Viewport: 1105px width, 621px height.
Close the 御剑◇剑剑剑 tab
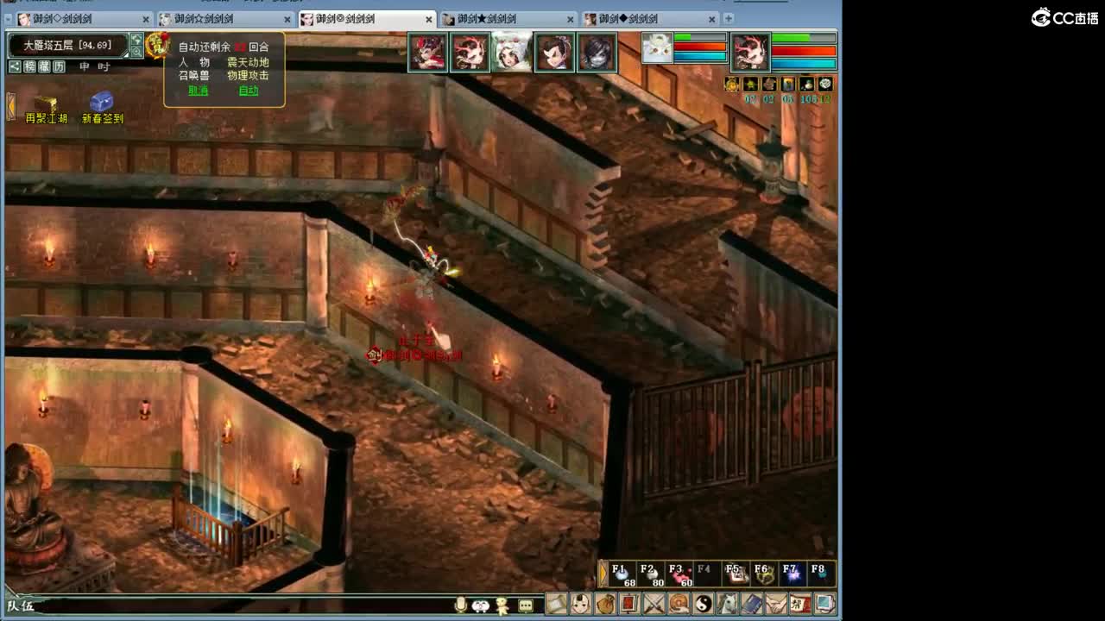(145, 19)
